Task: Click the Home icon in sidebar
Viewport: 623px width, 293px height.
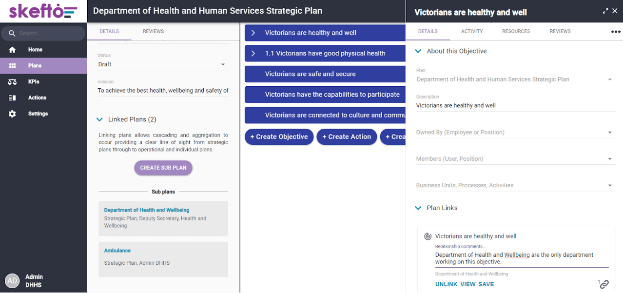Action: coord(12,50)
